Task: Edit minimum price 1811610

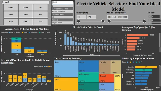Action: point(112,17)
